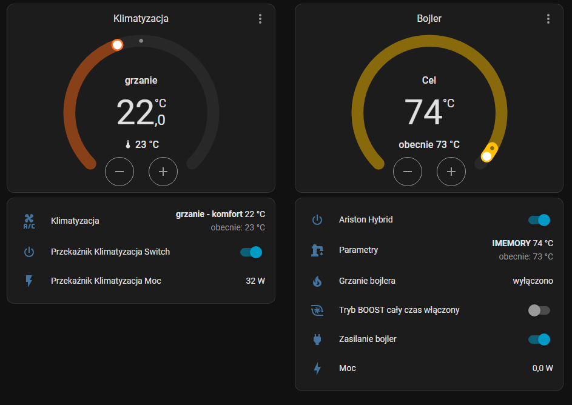572x405 pixels.
Task: Click the lightning bolt icon for Klimatyzacja Moc
Action: pos(29,281)
